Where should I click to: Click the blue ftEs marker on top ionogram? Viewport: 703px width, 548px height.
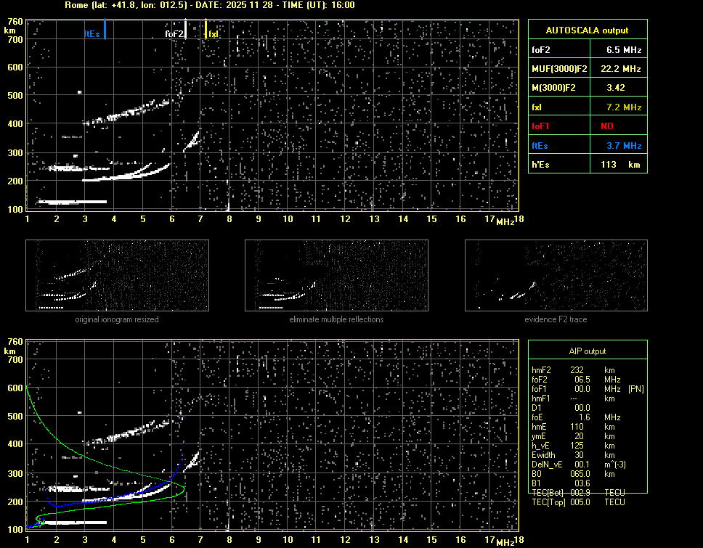tap(105, 30)
